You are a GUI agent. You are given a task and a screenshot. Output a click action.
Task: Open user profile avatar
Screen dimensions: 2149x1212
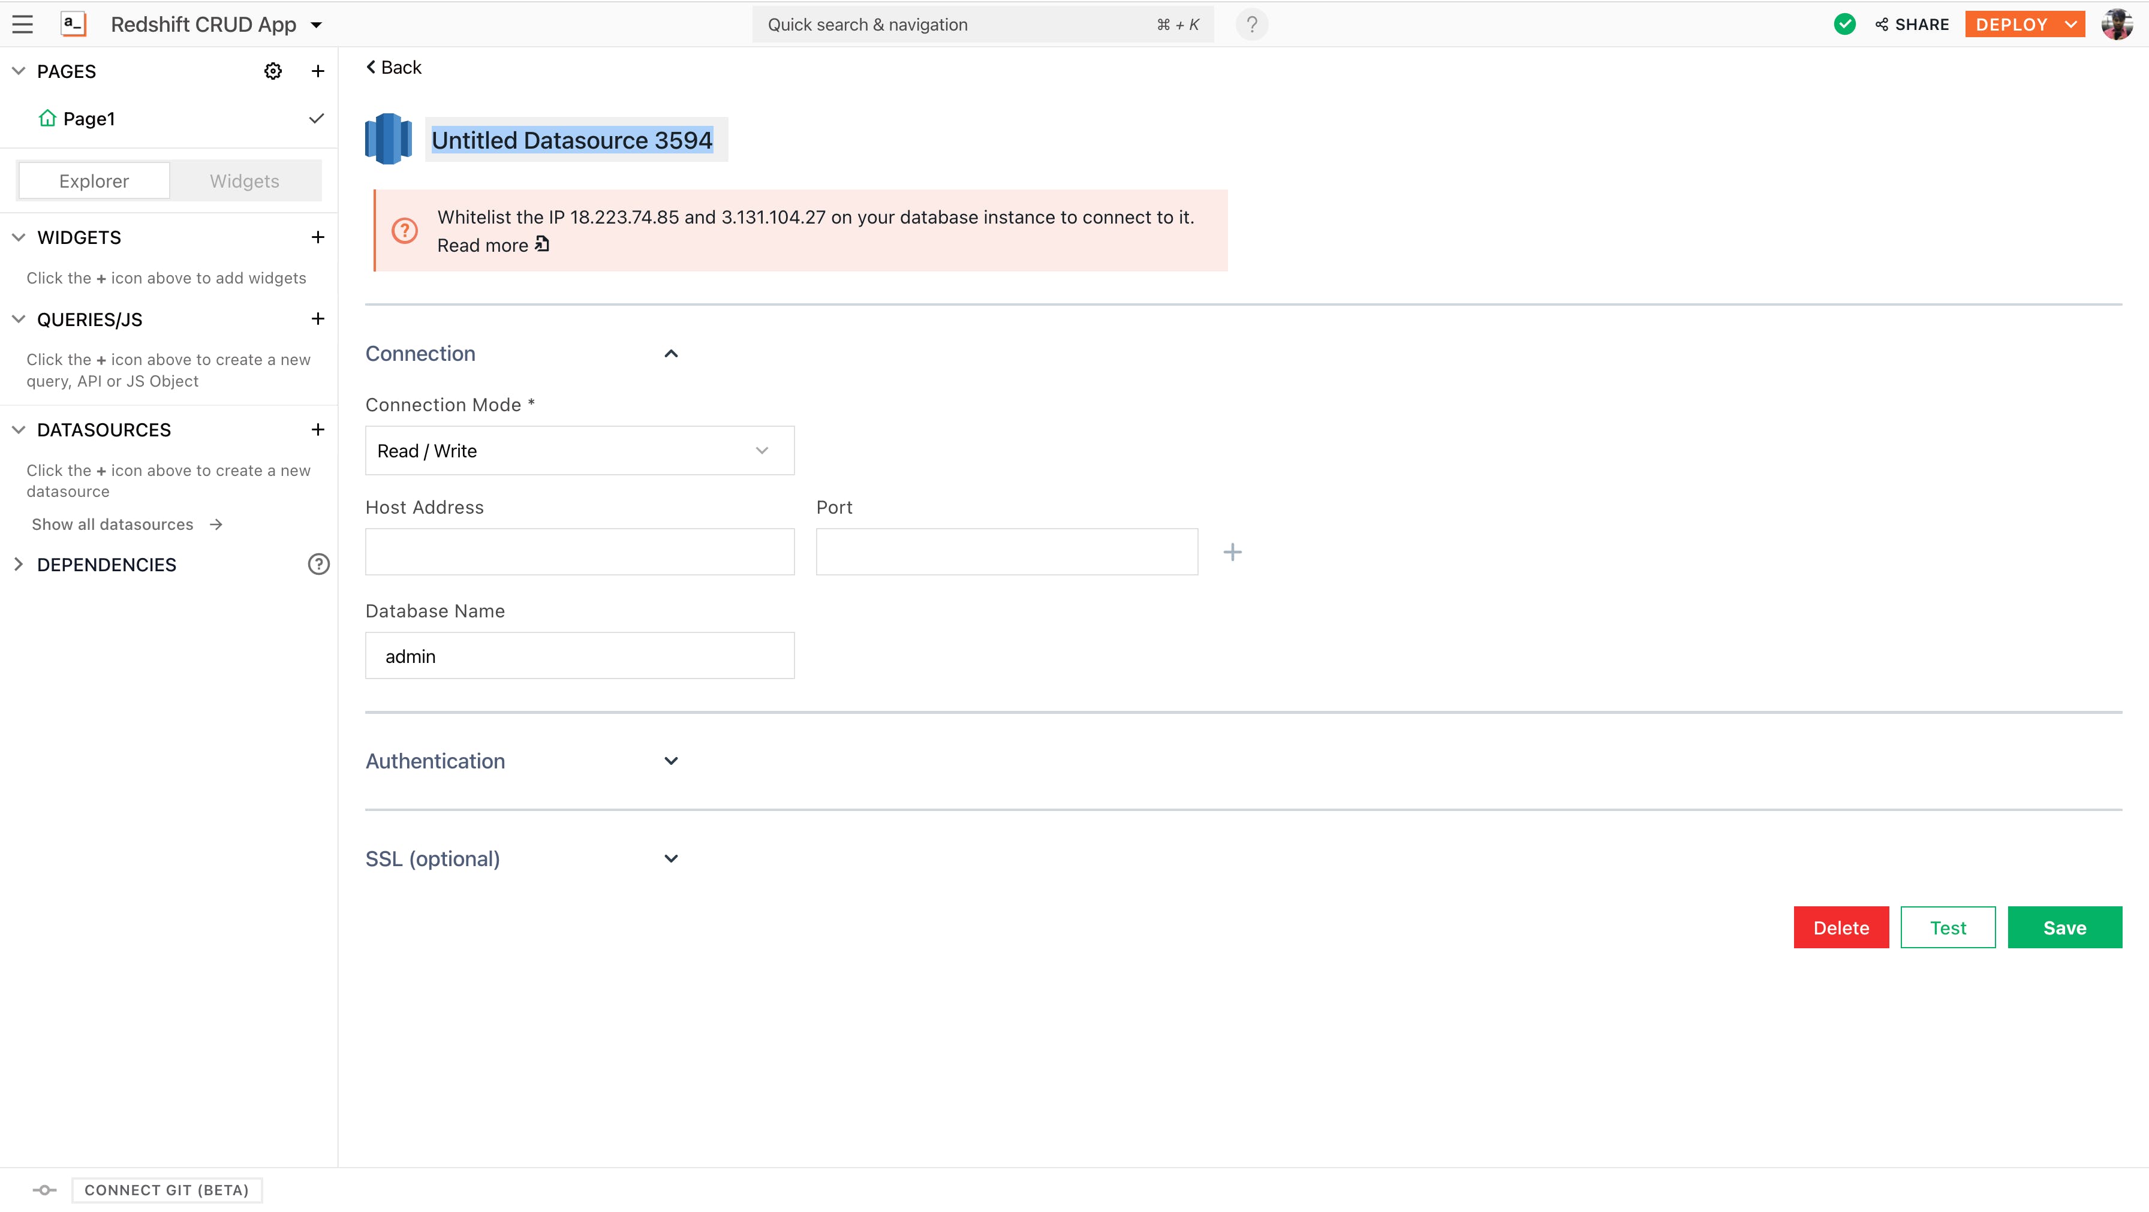[2117, 24]
